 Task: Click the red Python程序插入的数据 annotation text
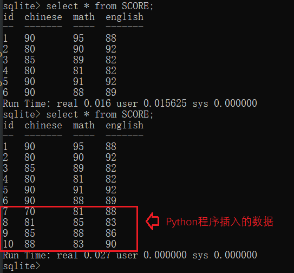click(x=220, y=222)
